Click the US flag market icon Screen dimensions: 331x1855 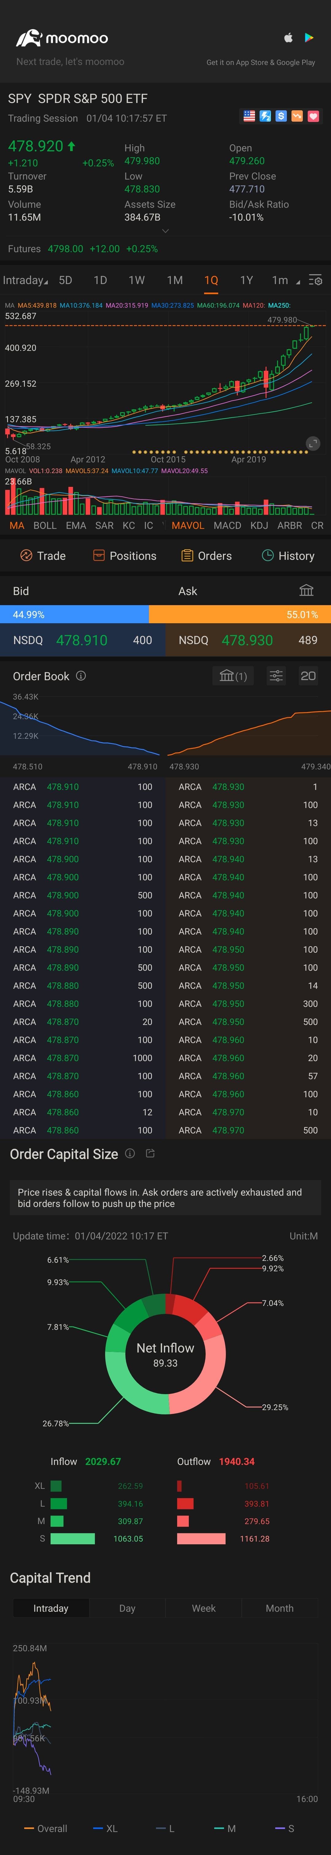pyautogui.click(x=249, y=116)
